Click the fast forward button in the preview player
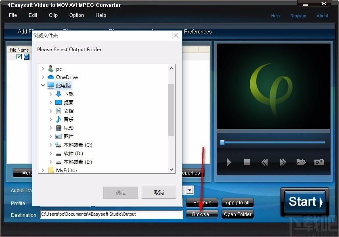The image size is (339, 237). click(x=283, y=162)
